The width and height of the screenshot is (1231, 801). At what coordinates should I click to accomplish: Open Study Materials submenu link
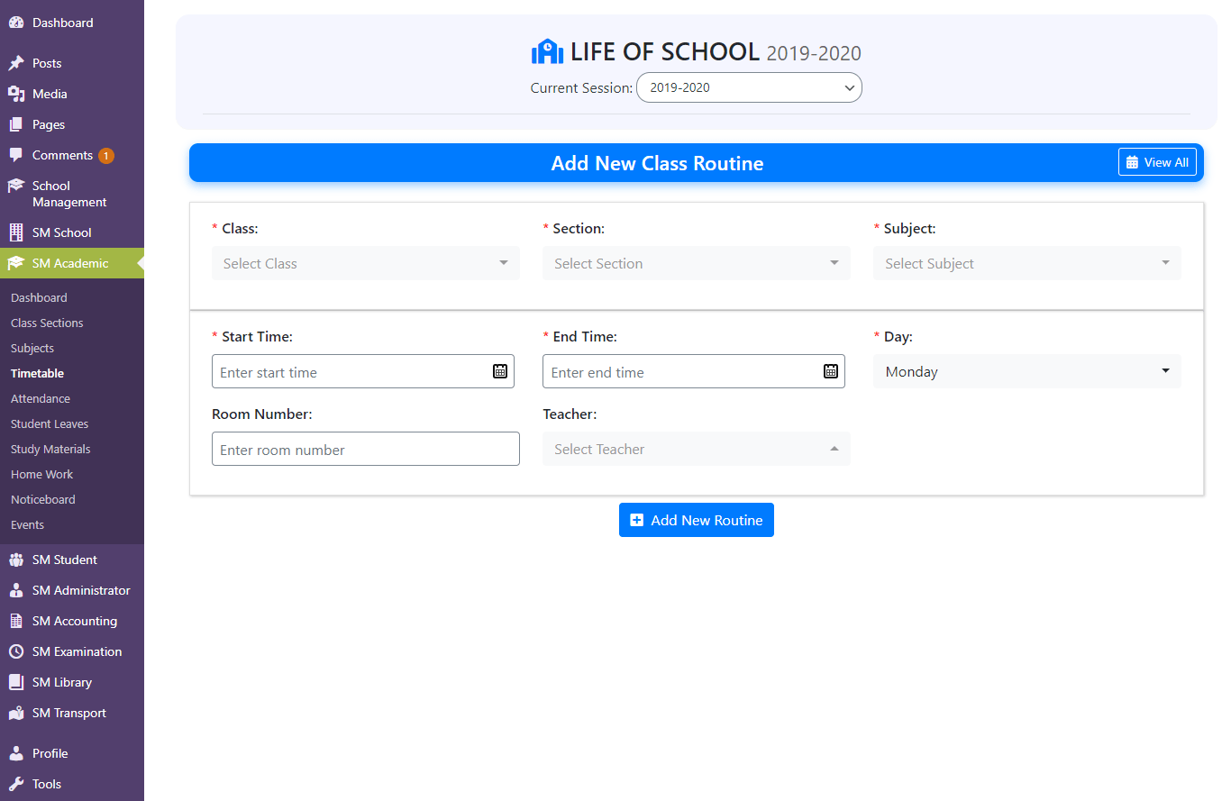50,449
